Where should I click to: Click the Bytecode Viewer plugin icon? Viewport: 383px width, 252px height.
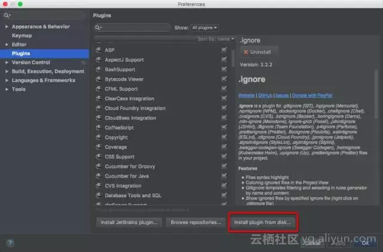pyautogui.click(x=99, y=79)
